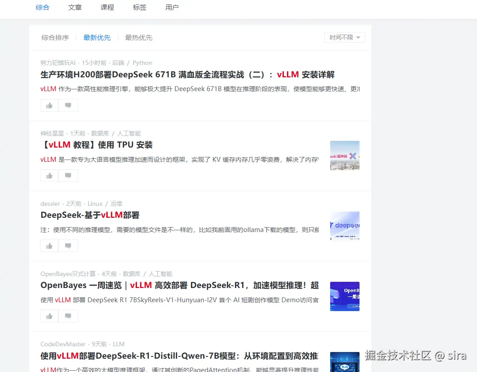Dislike the OpenBayes 一周速览 article
Screen dimensions: 477x372
click(x=68, y=316)
